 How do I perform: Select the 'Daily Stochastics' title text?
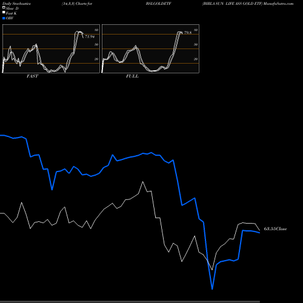[16, 4]
